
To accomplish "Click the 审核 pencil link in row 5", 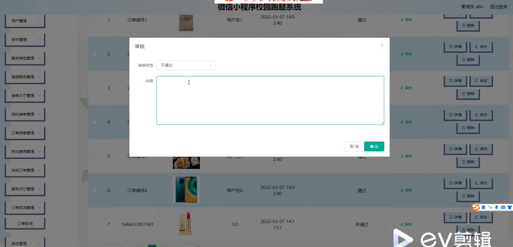I will coord(406,156).
